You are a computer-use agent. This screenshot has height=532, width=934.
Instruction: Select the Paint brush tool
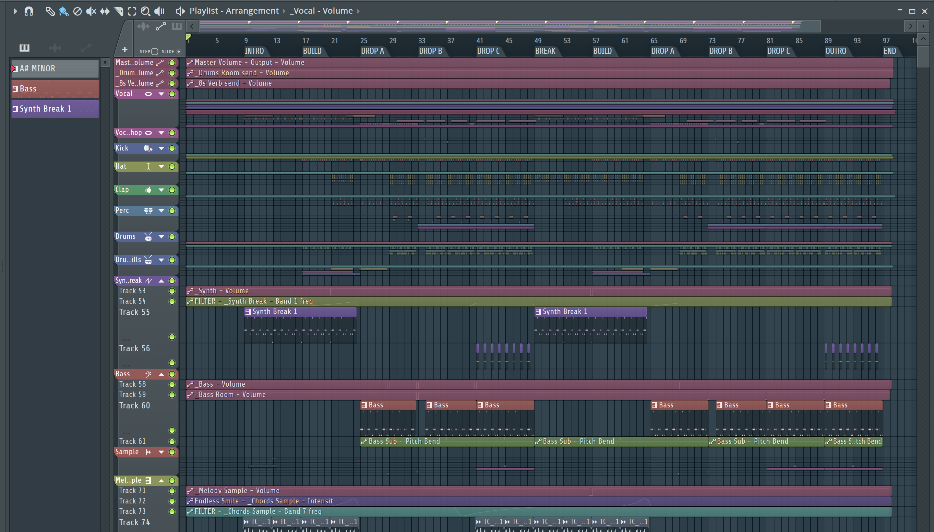pos(64,11)
